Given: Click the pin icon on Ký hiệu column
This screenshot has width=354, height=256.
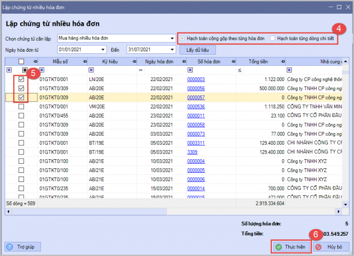Looking at the screenshot, I should (134, 61).
